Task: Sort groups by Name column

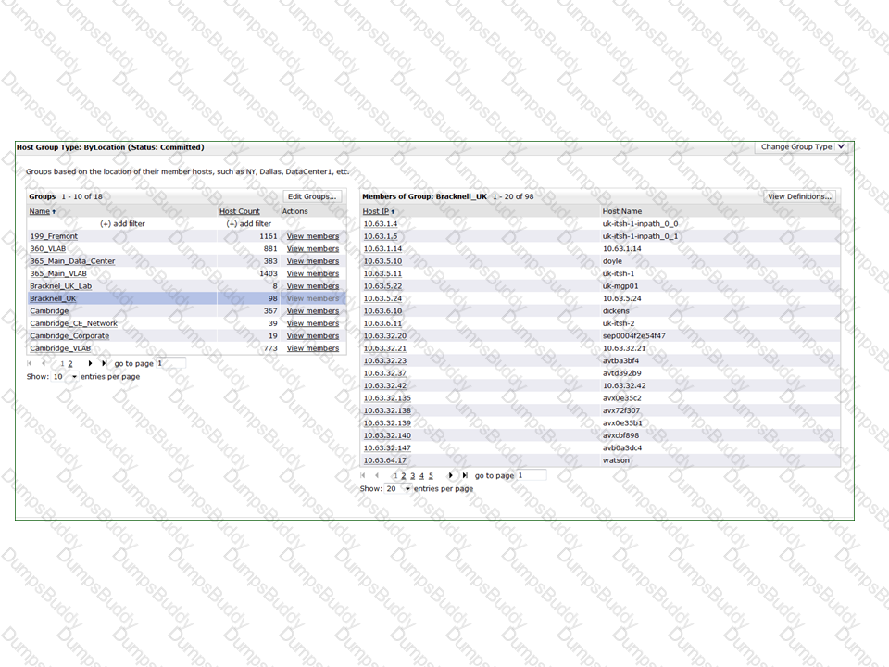Action: tap(40, 211)
